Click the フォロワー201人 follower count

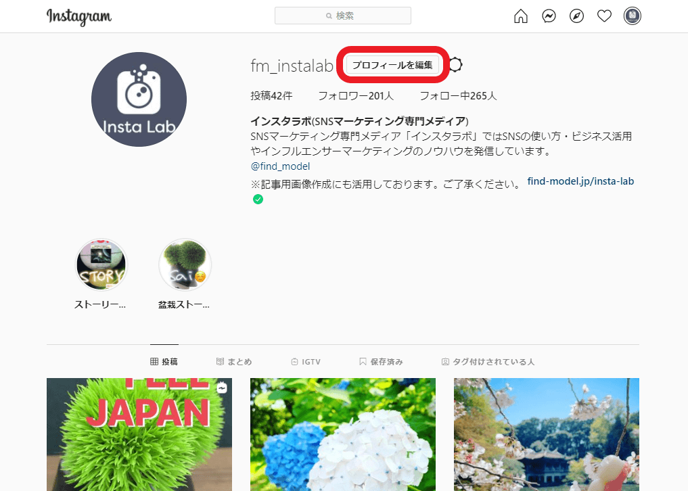(x=357, y=95)
